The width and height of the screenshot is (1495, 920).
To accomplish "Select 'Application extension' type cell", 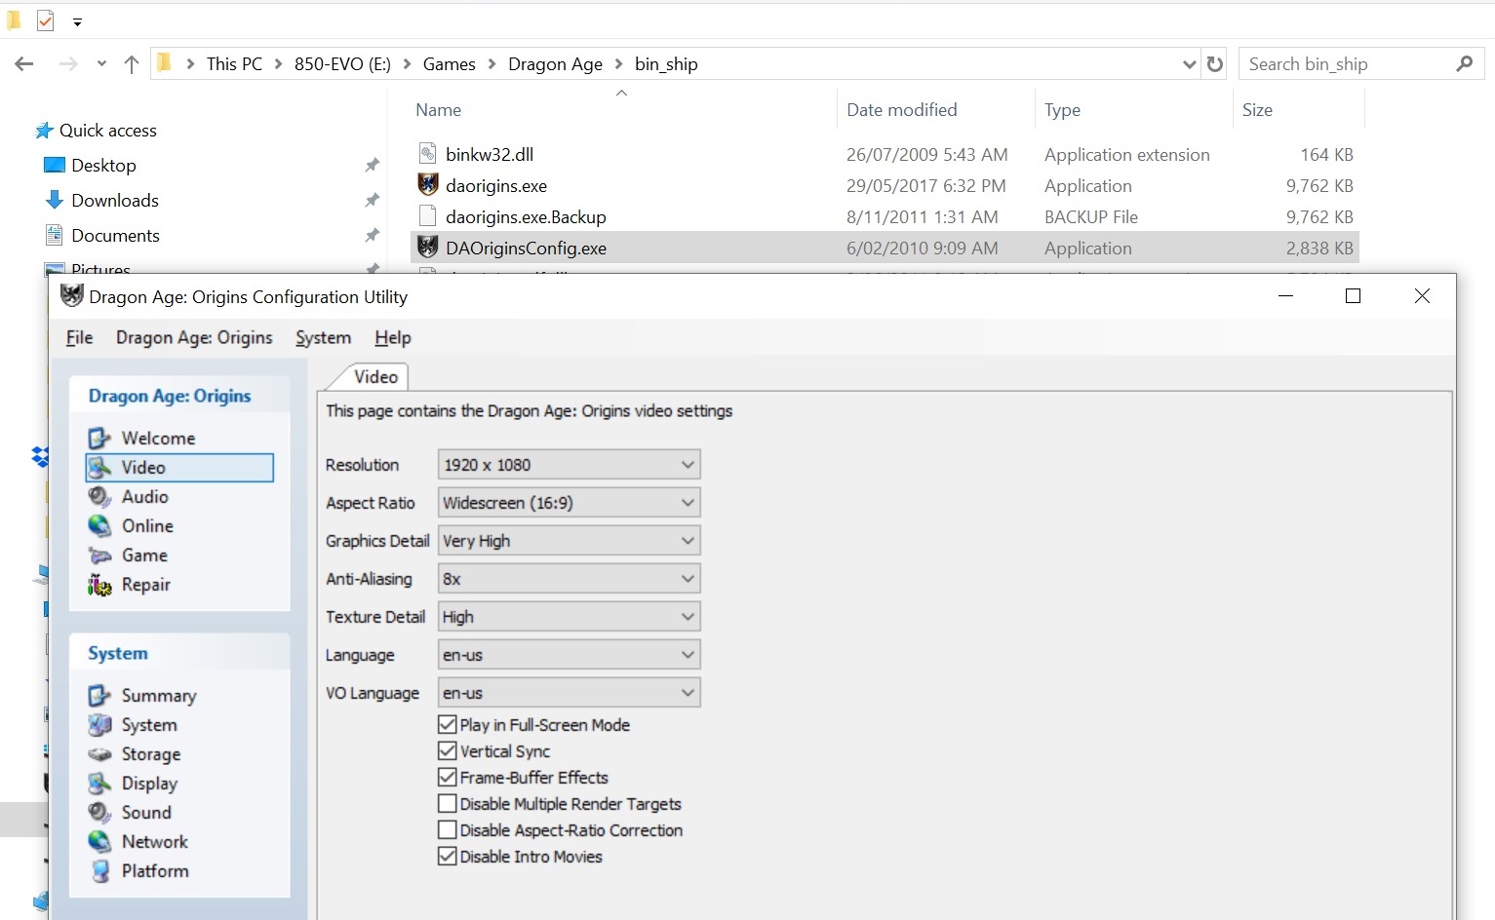I will pyautogui.click(x=1126, y=154).
